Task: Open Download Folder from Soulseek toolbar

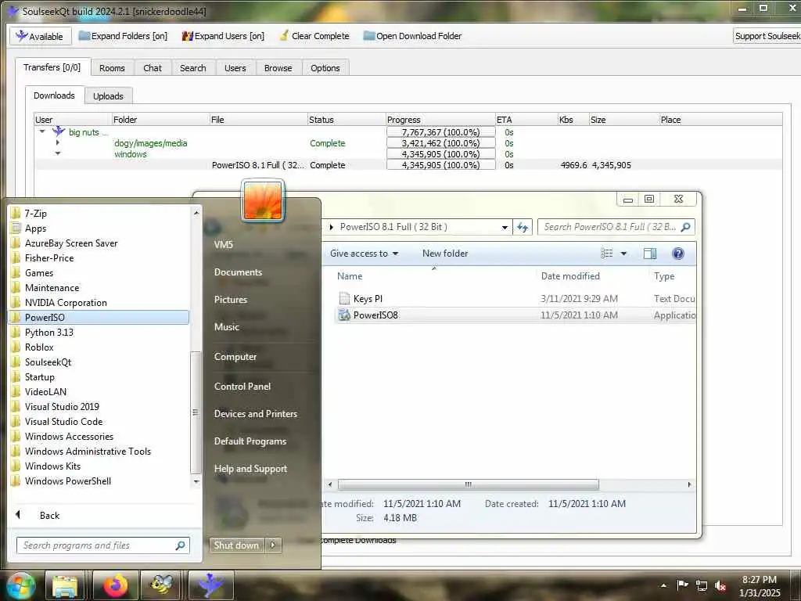Action: point(412,36)
